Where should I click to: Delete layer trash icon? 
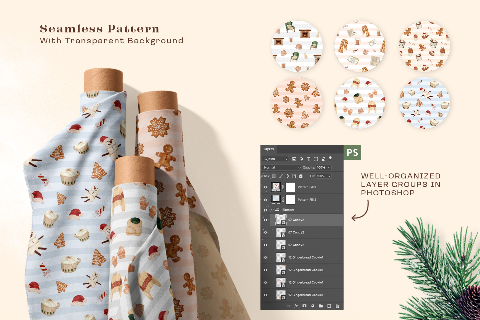click(x=337, y=306)
